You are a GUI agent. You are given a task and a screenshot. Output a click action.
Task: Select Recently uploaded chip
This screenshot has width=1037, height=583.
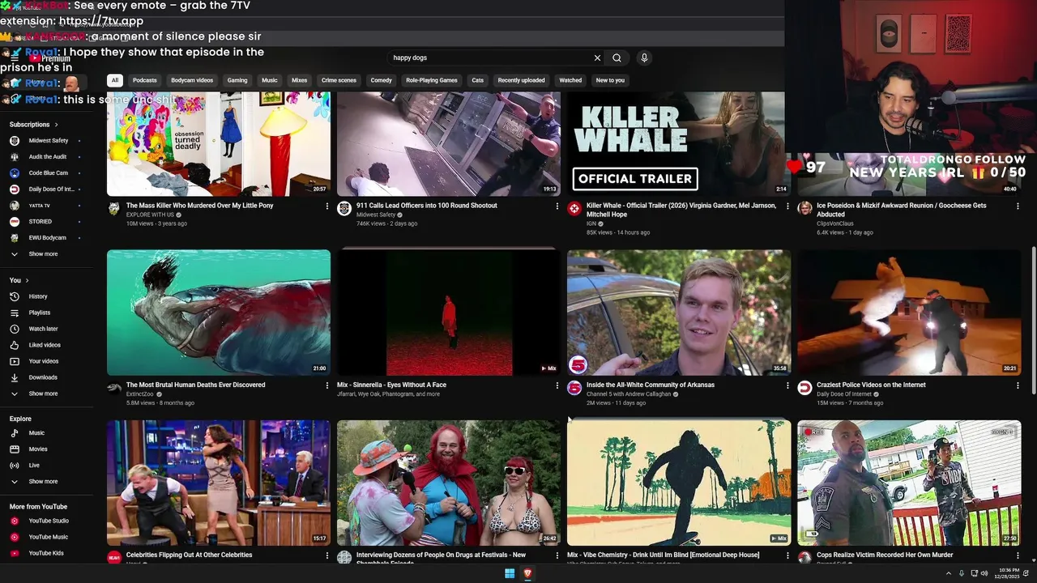[x=521, y=80]
